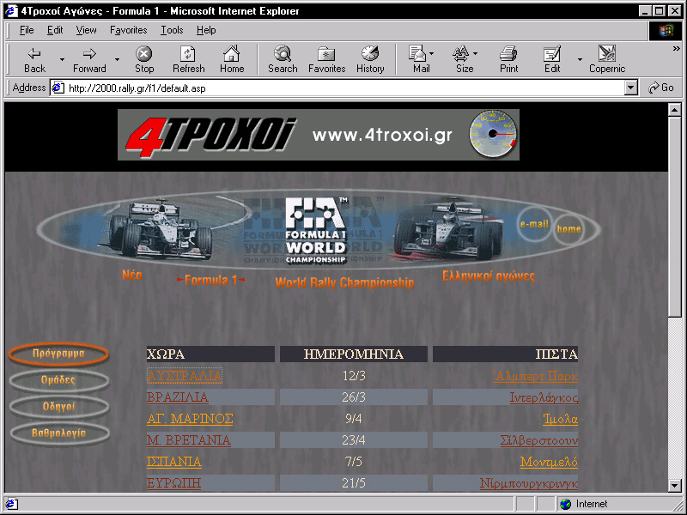Open the Ιντερλάγκος circuit link
Image resolution: width=687 pixels, height=515 pixels.
[544, 397]
